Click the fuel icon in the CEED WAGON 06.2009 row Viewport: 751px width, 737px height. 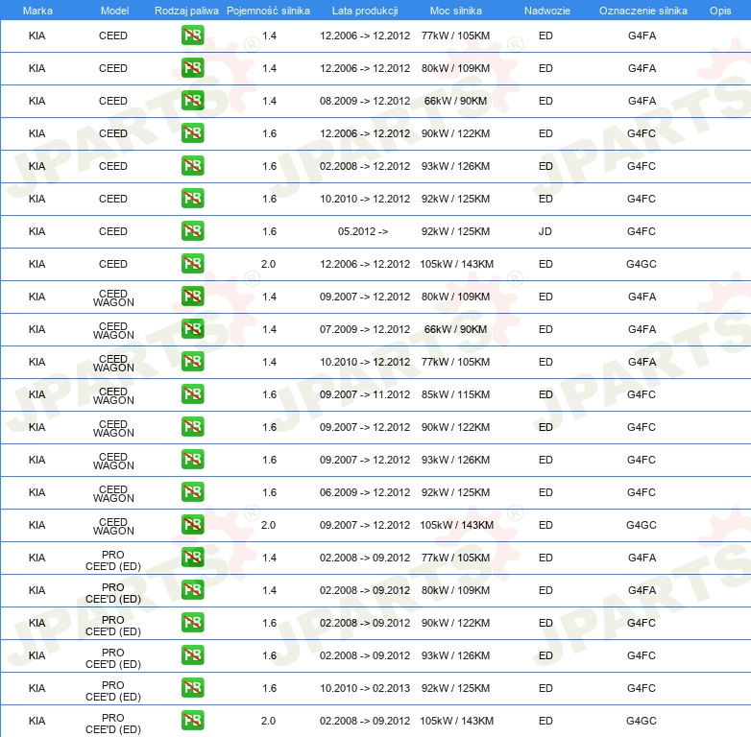tap(192, 493)
